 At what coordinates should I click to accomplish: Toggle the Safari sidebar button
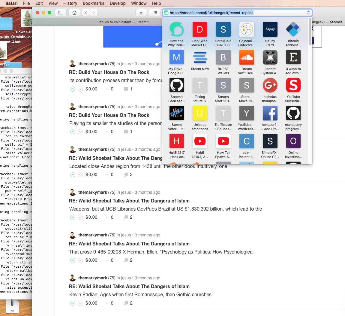coord(61,13)
